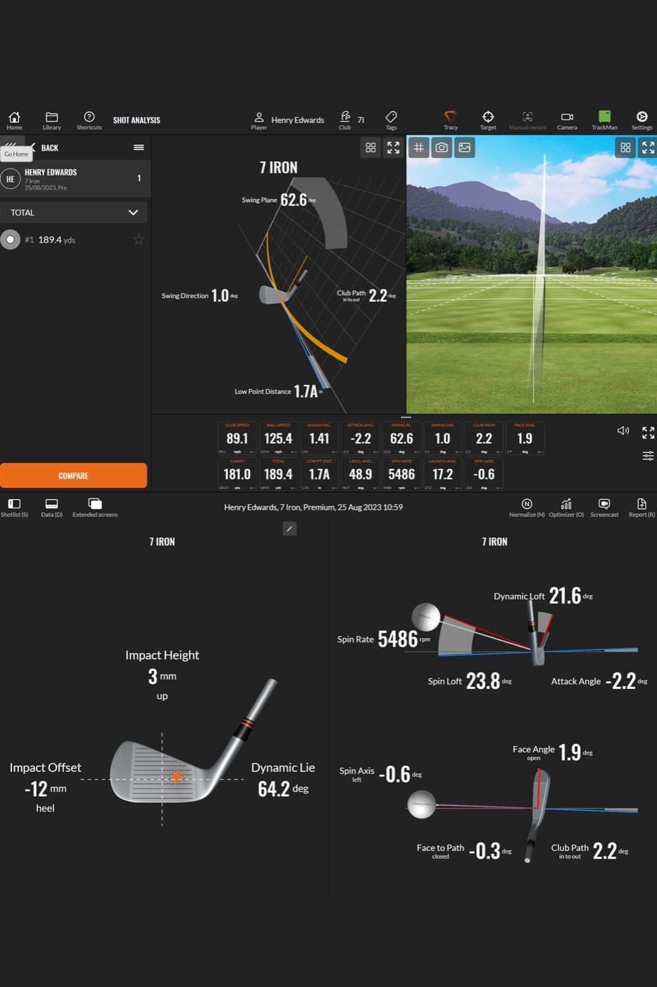This screenshot has width=657, height=987.
Task: Click the Carry 181.0 tile
Action: [237, 474]
